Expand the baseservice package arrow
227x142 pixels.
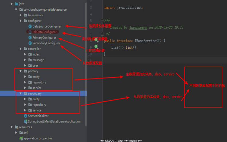[21, 15]
